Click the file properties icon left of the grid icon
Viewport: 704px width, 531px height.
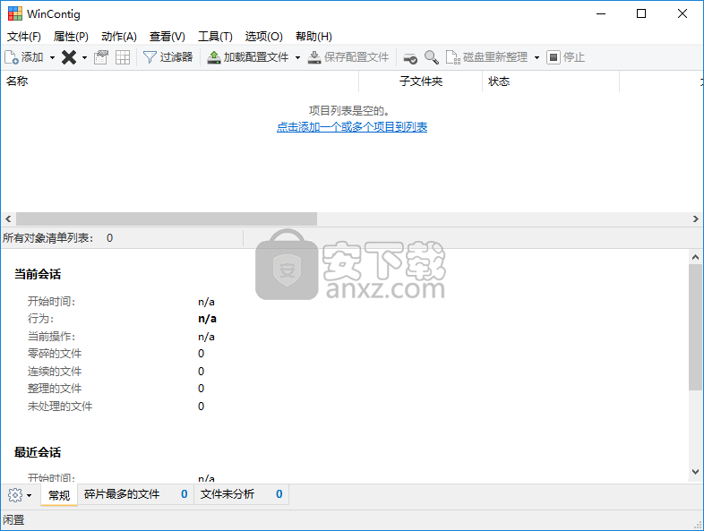click(101, 57)
